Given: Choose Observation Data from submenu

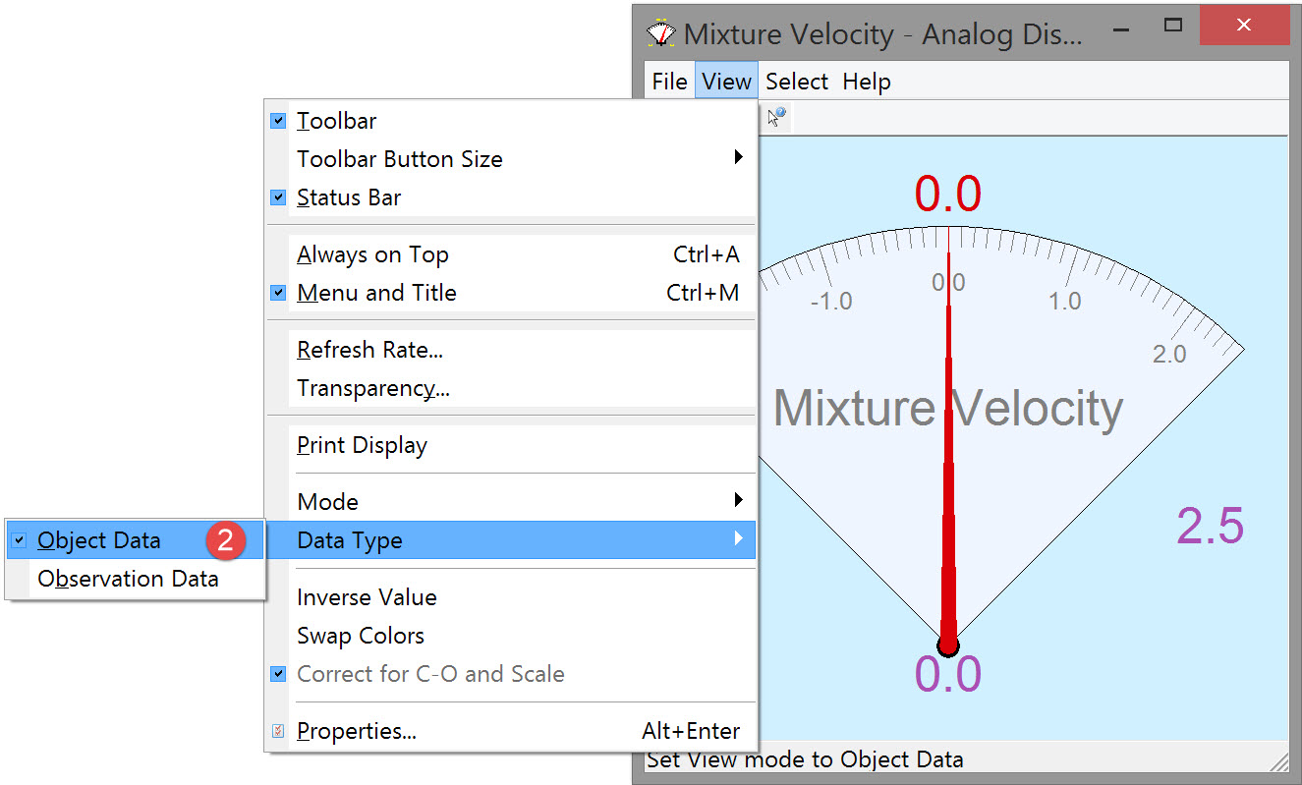Looking at the screenshot, I should [x=128, y=579].
